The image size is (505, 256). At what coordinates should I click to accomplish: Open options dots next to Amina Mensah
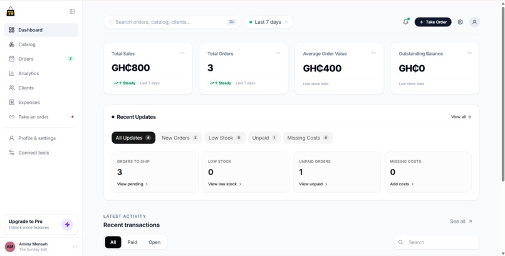[75, 247]
